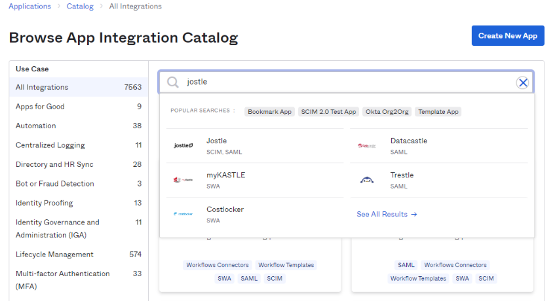This screenshot has width=555, height=301.
Task: Click the Workflows Connectors tag on right card
Action: click(x=455, y=265)
